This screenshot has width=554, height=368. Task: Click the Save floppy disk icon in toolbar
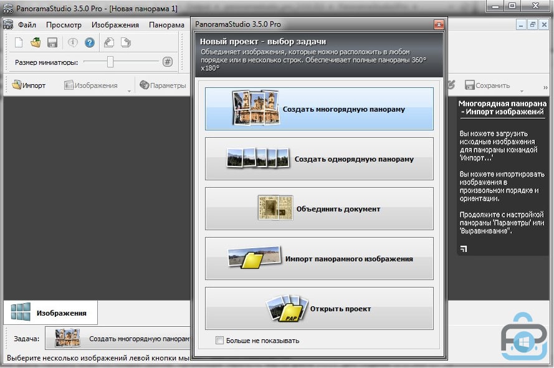[52, 43]
